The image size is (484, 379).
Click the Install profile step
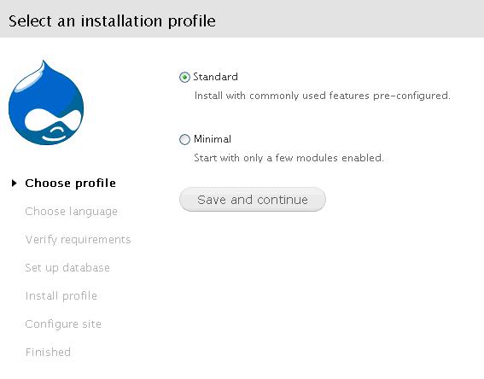[61, 296]
